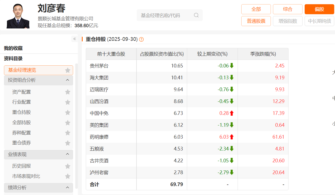Click the 前十大重仓股 column header

point(111,54)
